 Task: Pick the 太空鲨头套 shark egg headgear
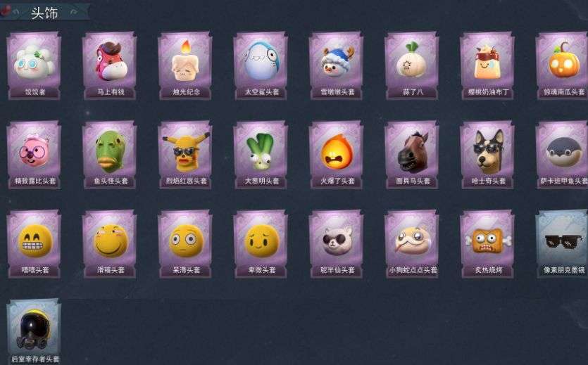pyautogui.click(x=261, y=65)
